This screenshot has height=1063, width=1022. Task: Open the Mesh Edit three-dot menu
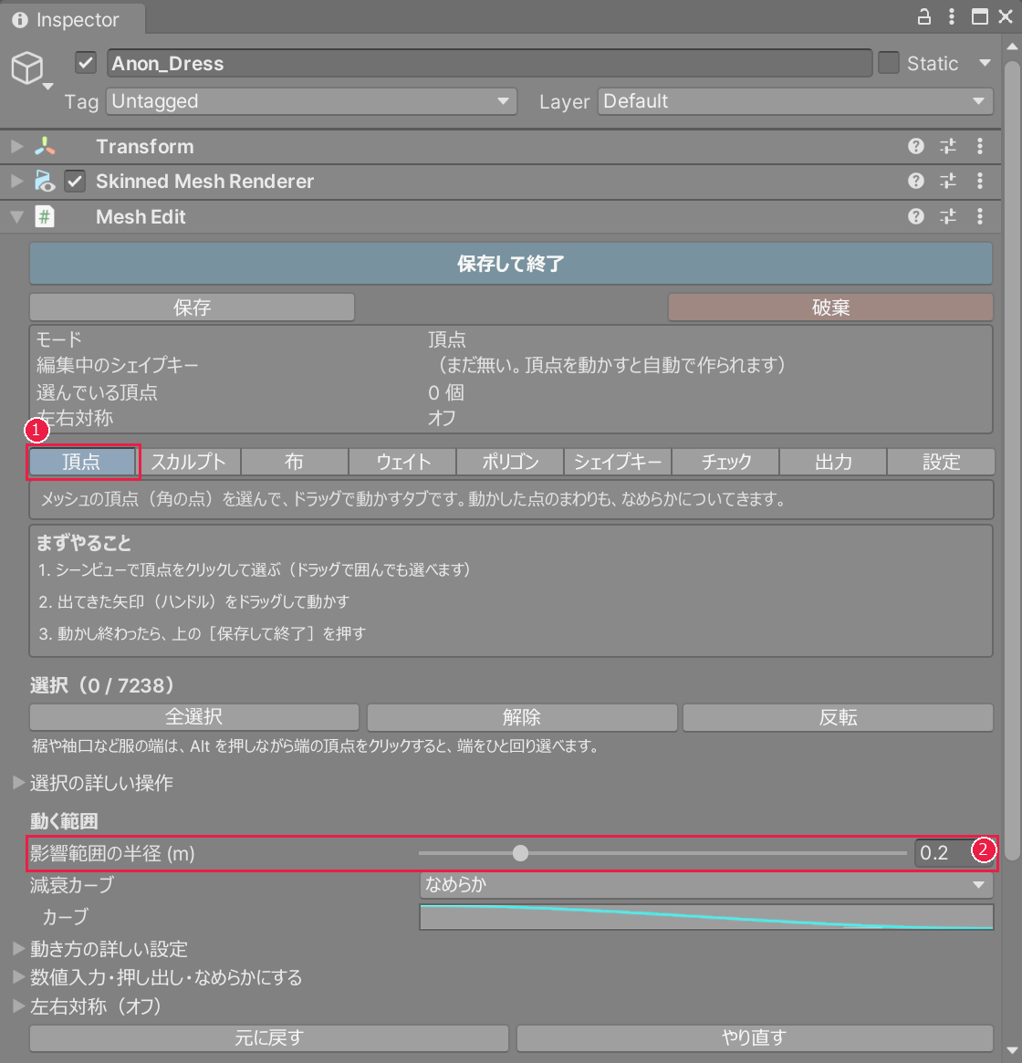(x=980, y=216)
